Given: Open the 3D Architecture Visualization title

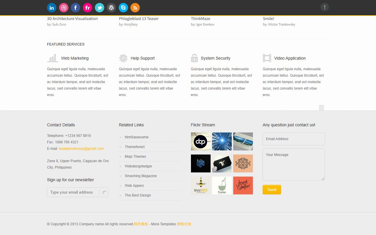Looking at the screenshot, I should pyautogui.click(x=72, y=19).
